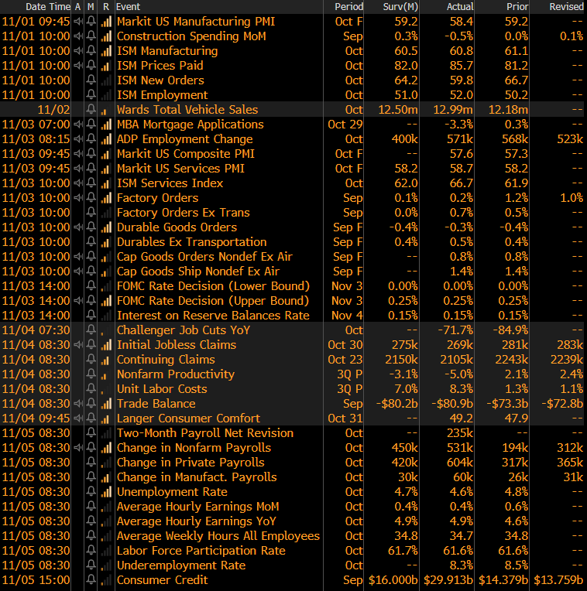The width and height of the screenshot is (587, 591).
Task: Open the ISM Services Index event
Action: click(170, 183)
